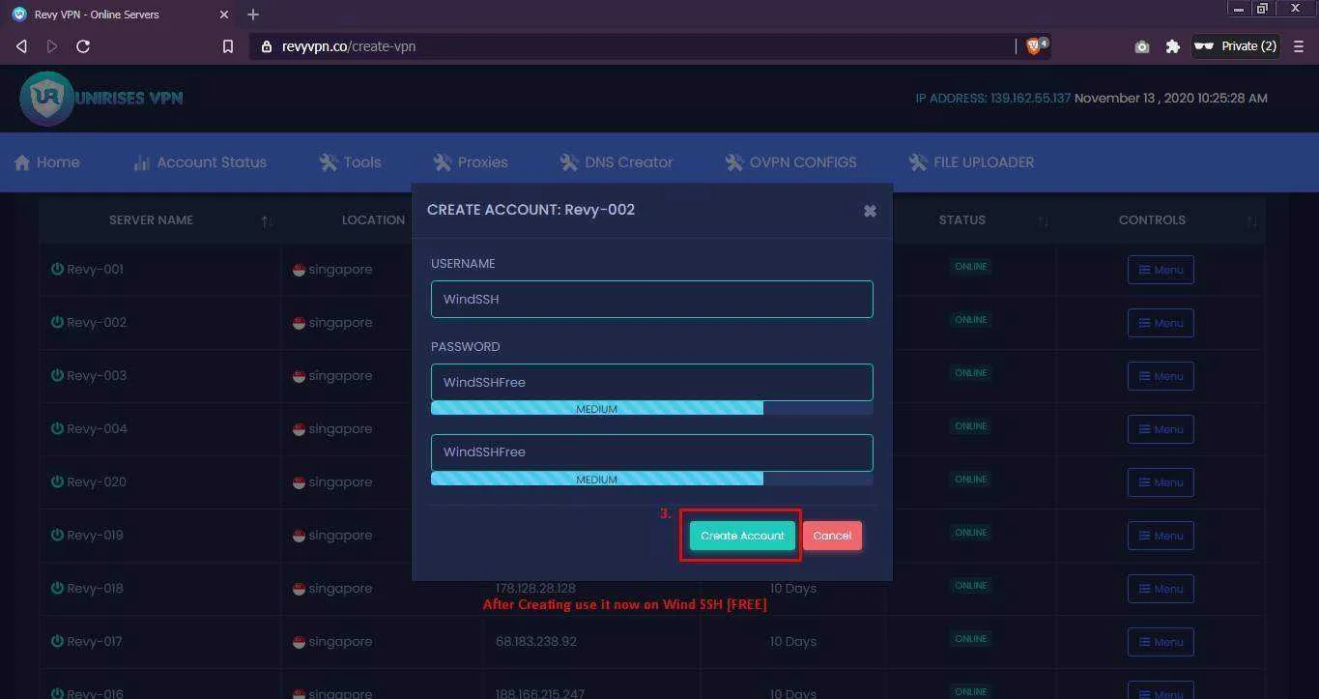Open Account Status in the navigation bar
This screenshot has height=699, width=1319.
pyautogui.click(x=200, y=162)
